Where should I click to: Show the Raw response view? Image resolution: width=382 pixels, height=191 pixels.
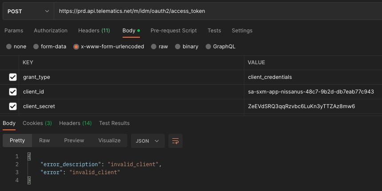[44, 140]
